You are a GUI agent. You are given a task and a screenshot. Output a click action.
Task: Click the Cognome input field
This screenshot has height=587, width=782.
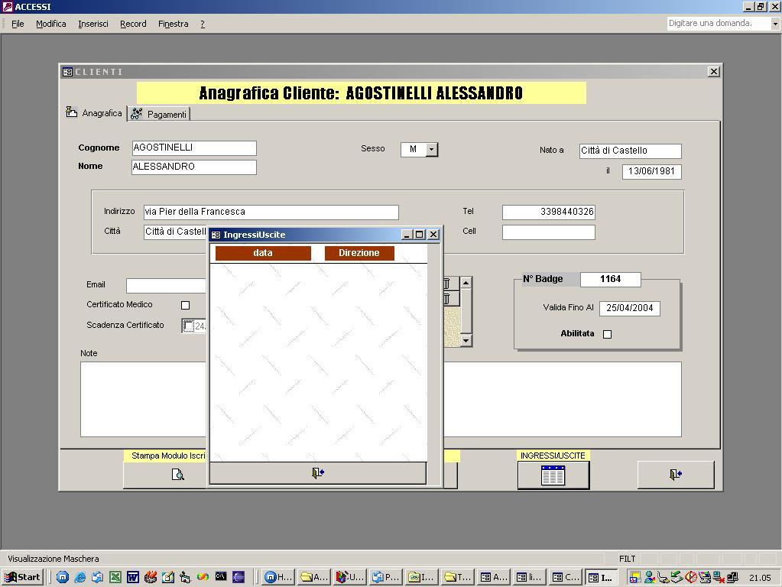(x=194, y=148)
